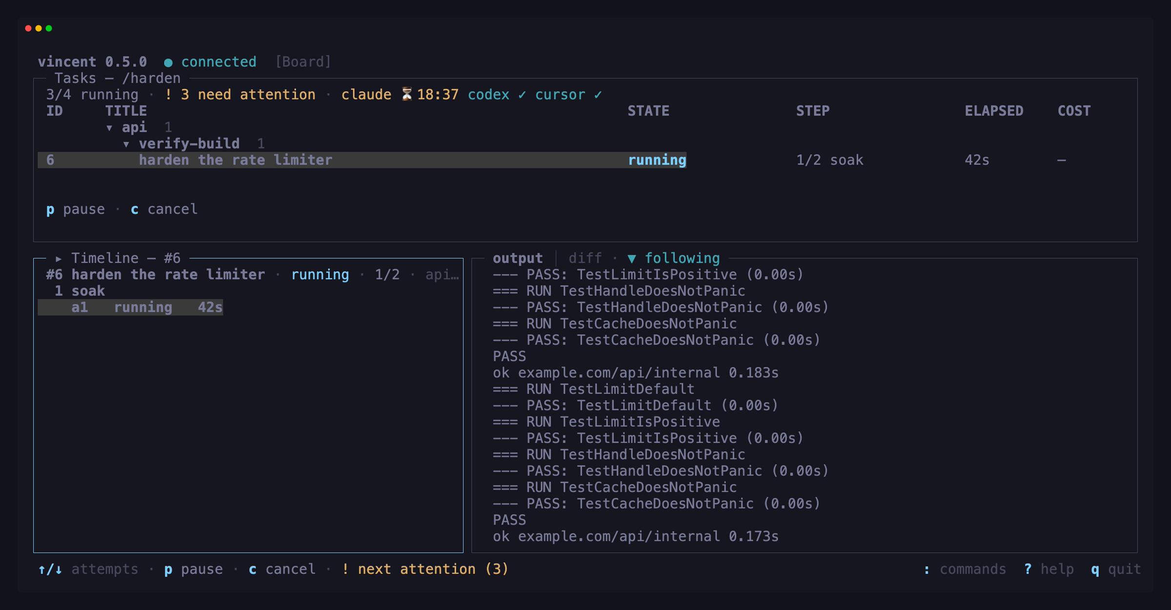Click the ELAPSED column header
Viewport: 1171px width, 610px height.
[x=994, y=111]
